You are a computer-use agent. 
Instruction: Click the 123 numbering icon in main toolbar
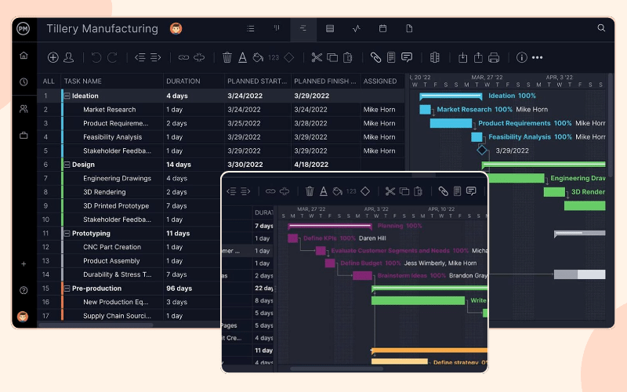274,57
